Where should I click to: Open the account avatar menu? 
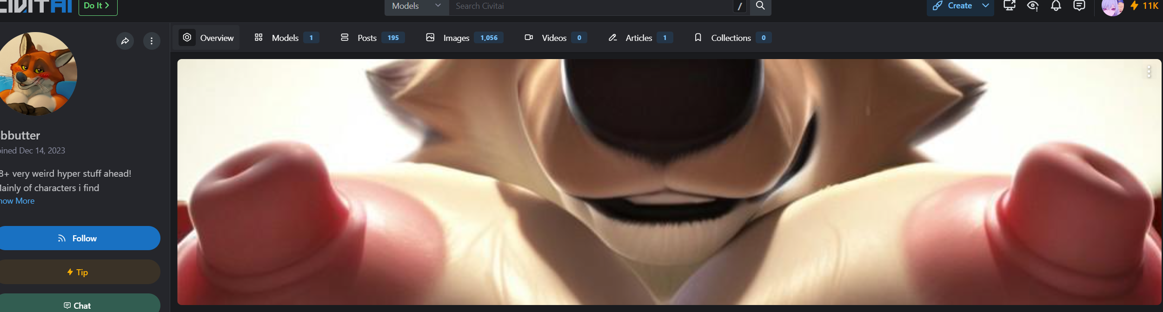click(1112, 7)
